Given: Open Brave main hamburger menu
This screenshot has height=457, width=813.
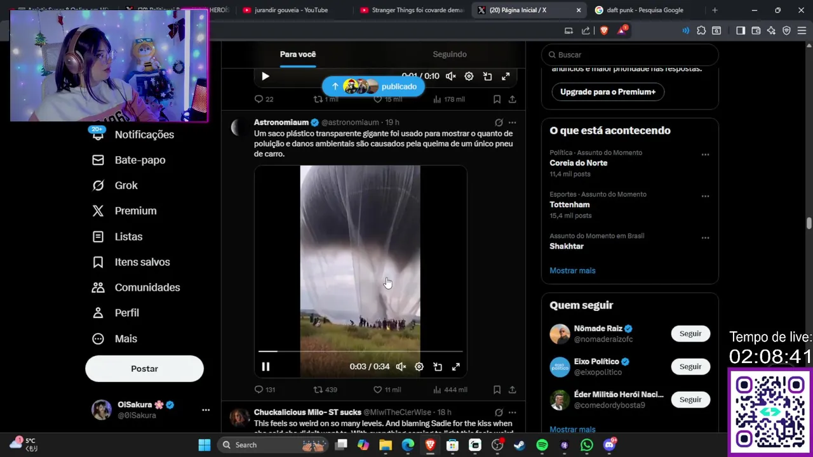Looking at the screenshot, I should (x=802, y=30).
